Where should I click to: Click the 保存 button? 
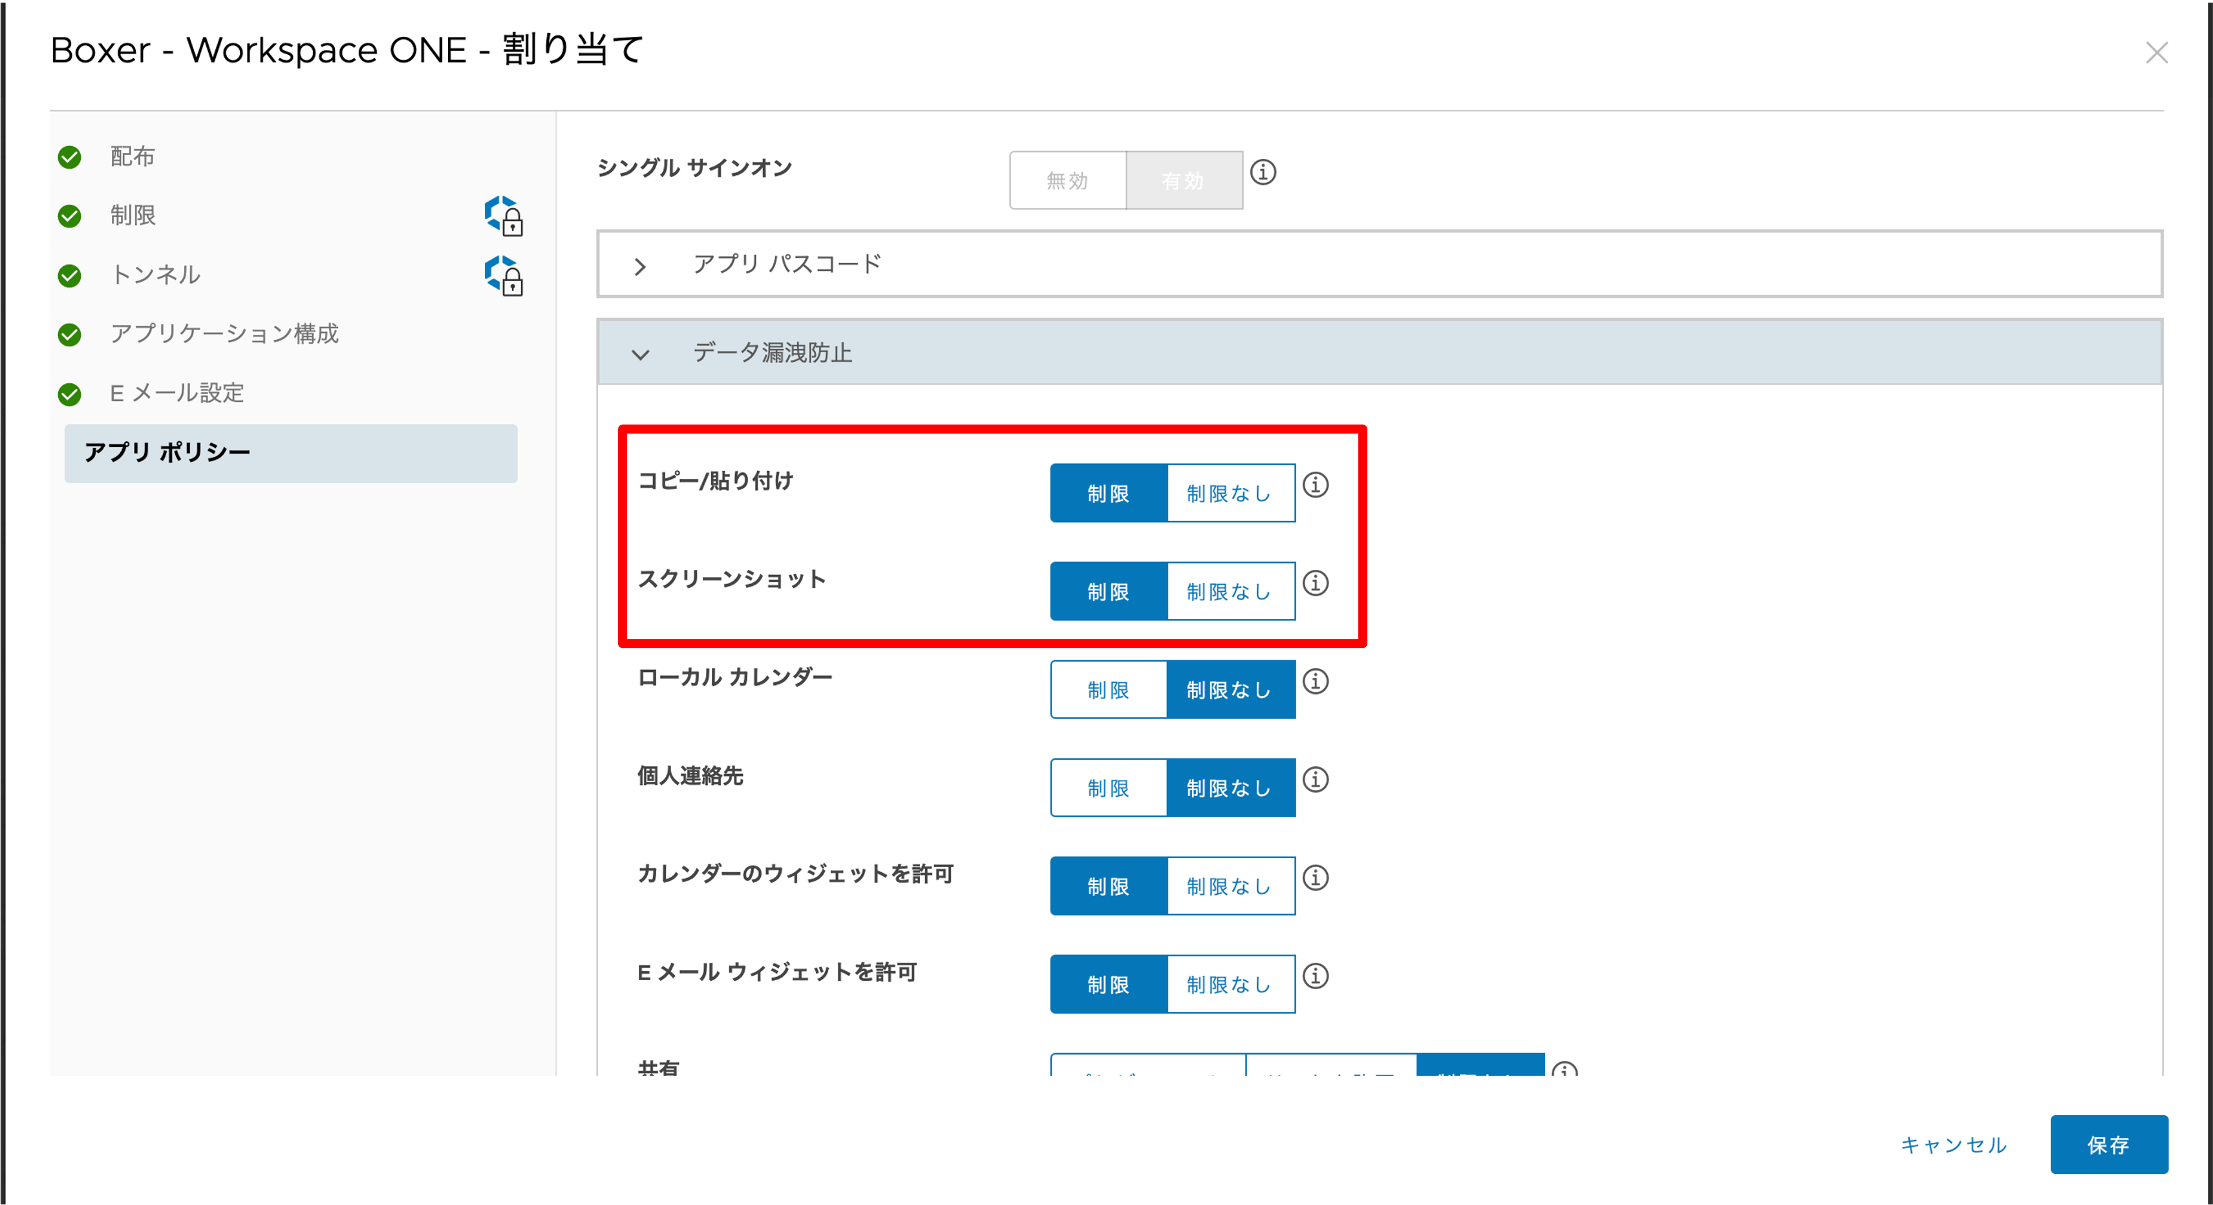pyautogui.click(x=2108, y=1145)
